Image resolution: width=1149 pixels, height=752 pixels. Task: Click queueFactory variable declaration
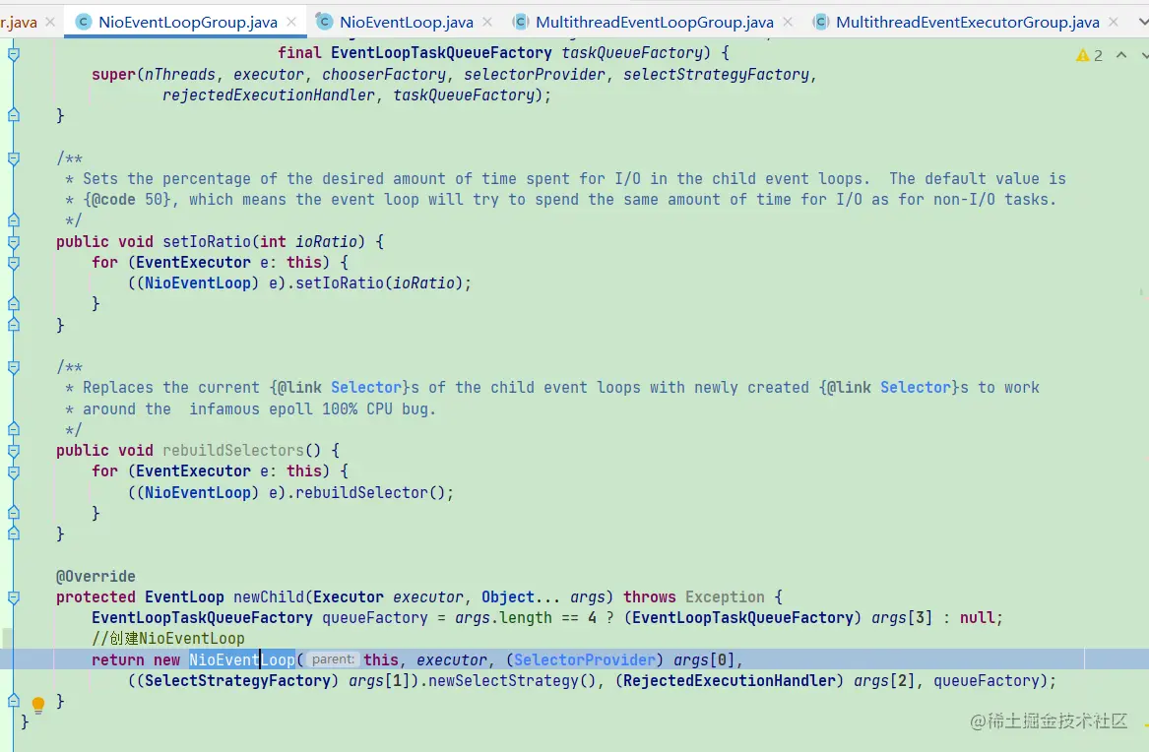374,618
